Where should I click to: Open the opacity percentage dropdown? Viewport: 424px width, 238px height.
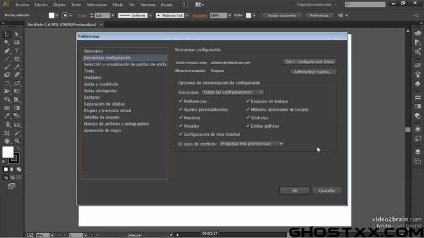point(229,15)
